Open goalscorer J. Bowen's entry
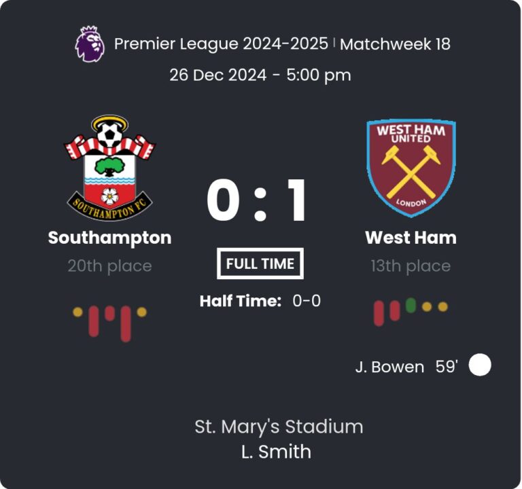Screen dimensions: 522x489 tap(389, 367)
